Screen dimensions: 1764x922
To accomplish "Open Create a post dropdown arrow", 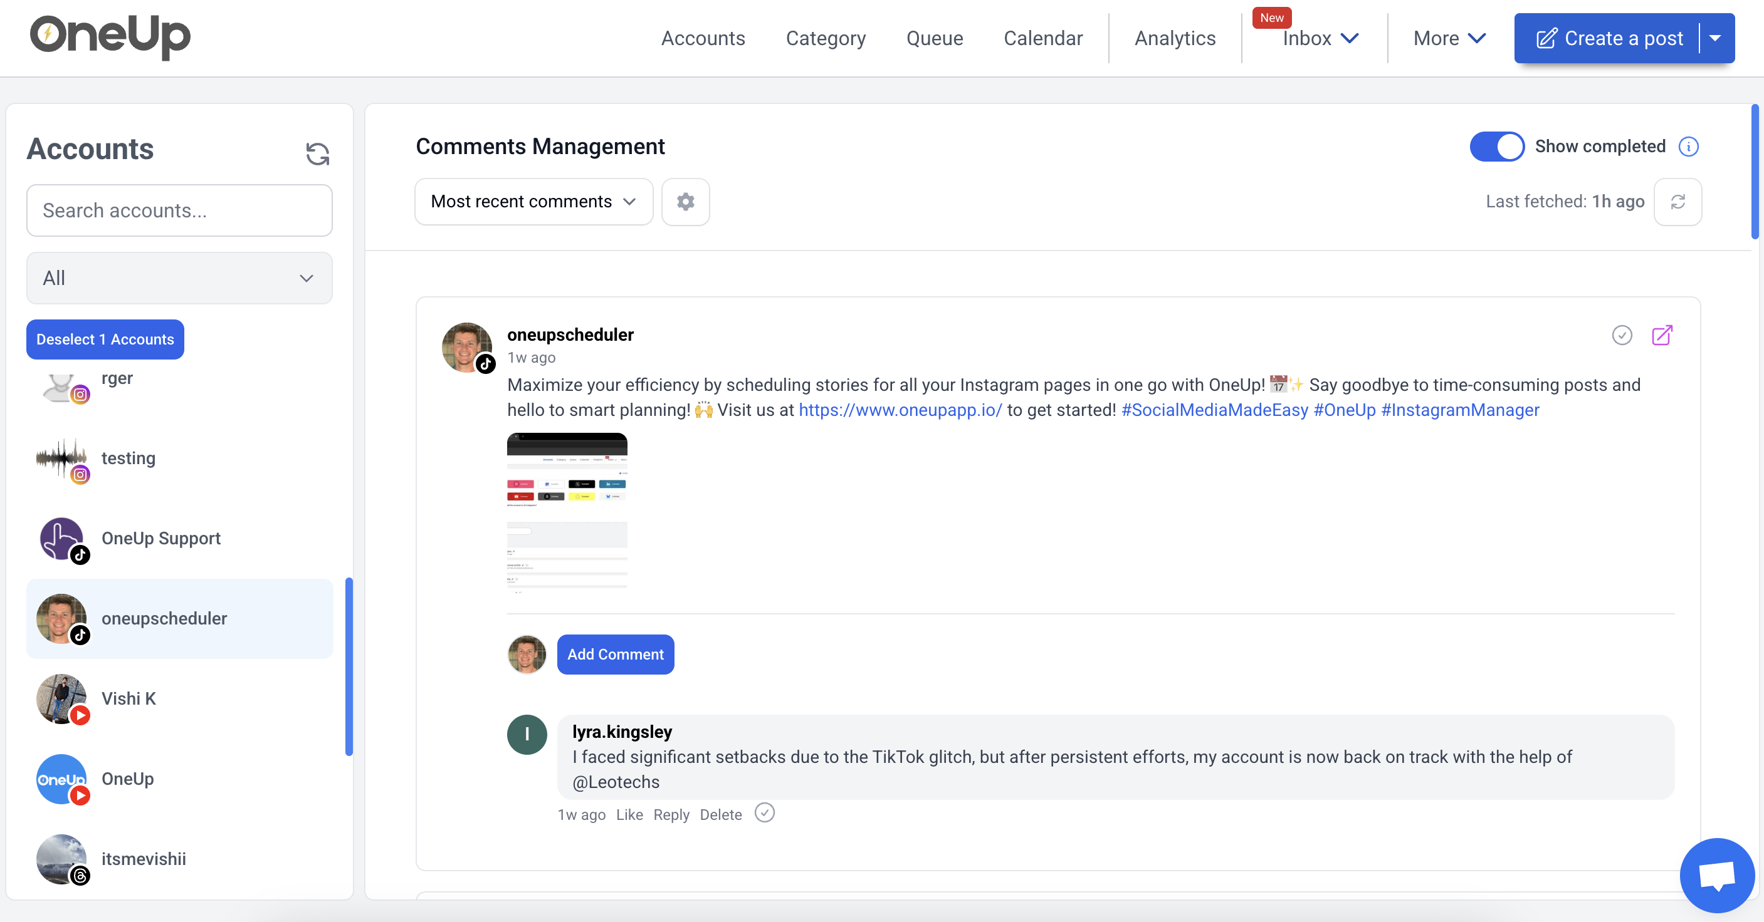I will 1715,38.
